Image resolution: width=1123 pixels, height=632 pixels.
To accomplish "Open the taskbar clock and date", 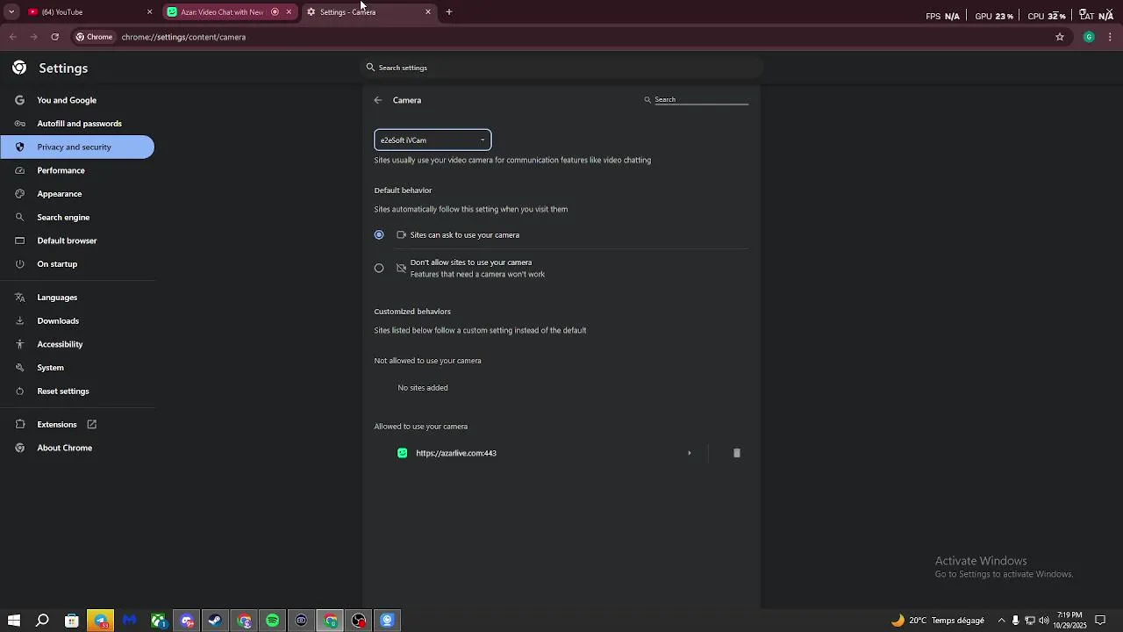I will point(1070,621).
